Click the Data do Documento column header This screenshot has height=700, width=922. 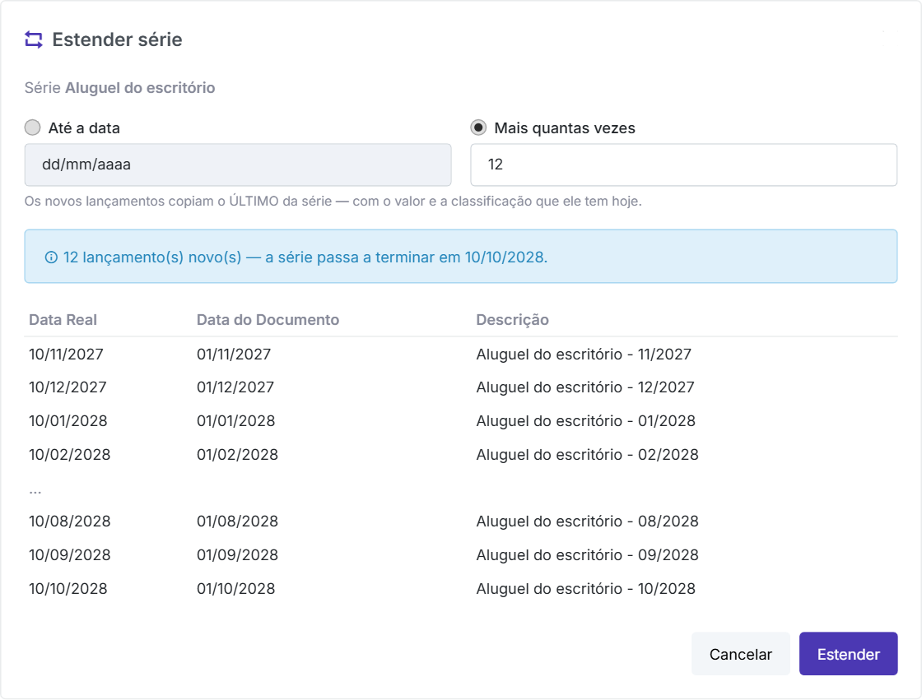tap(268, 320)
